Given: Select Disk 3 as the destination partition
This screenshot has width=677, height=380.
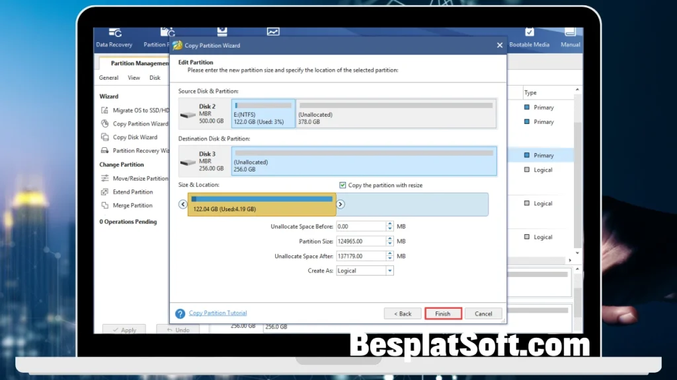Looking at the screenshot, I should (x=364, y=160).
